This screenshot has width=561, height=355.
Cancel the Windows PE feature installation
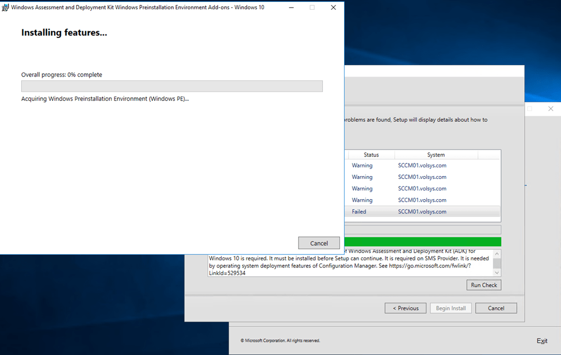click(x=319, y=243)
